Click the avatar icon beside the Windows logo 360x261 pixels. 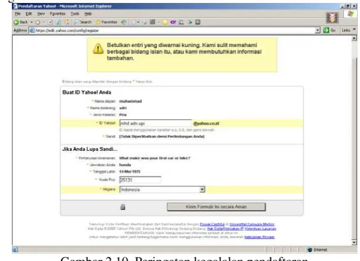332,18
